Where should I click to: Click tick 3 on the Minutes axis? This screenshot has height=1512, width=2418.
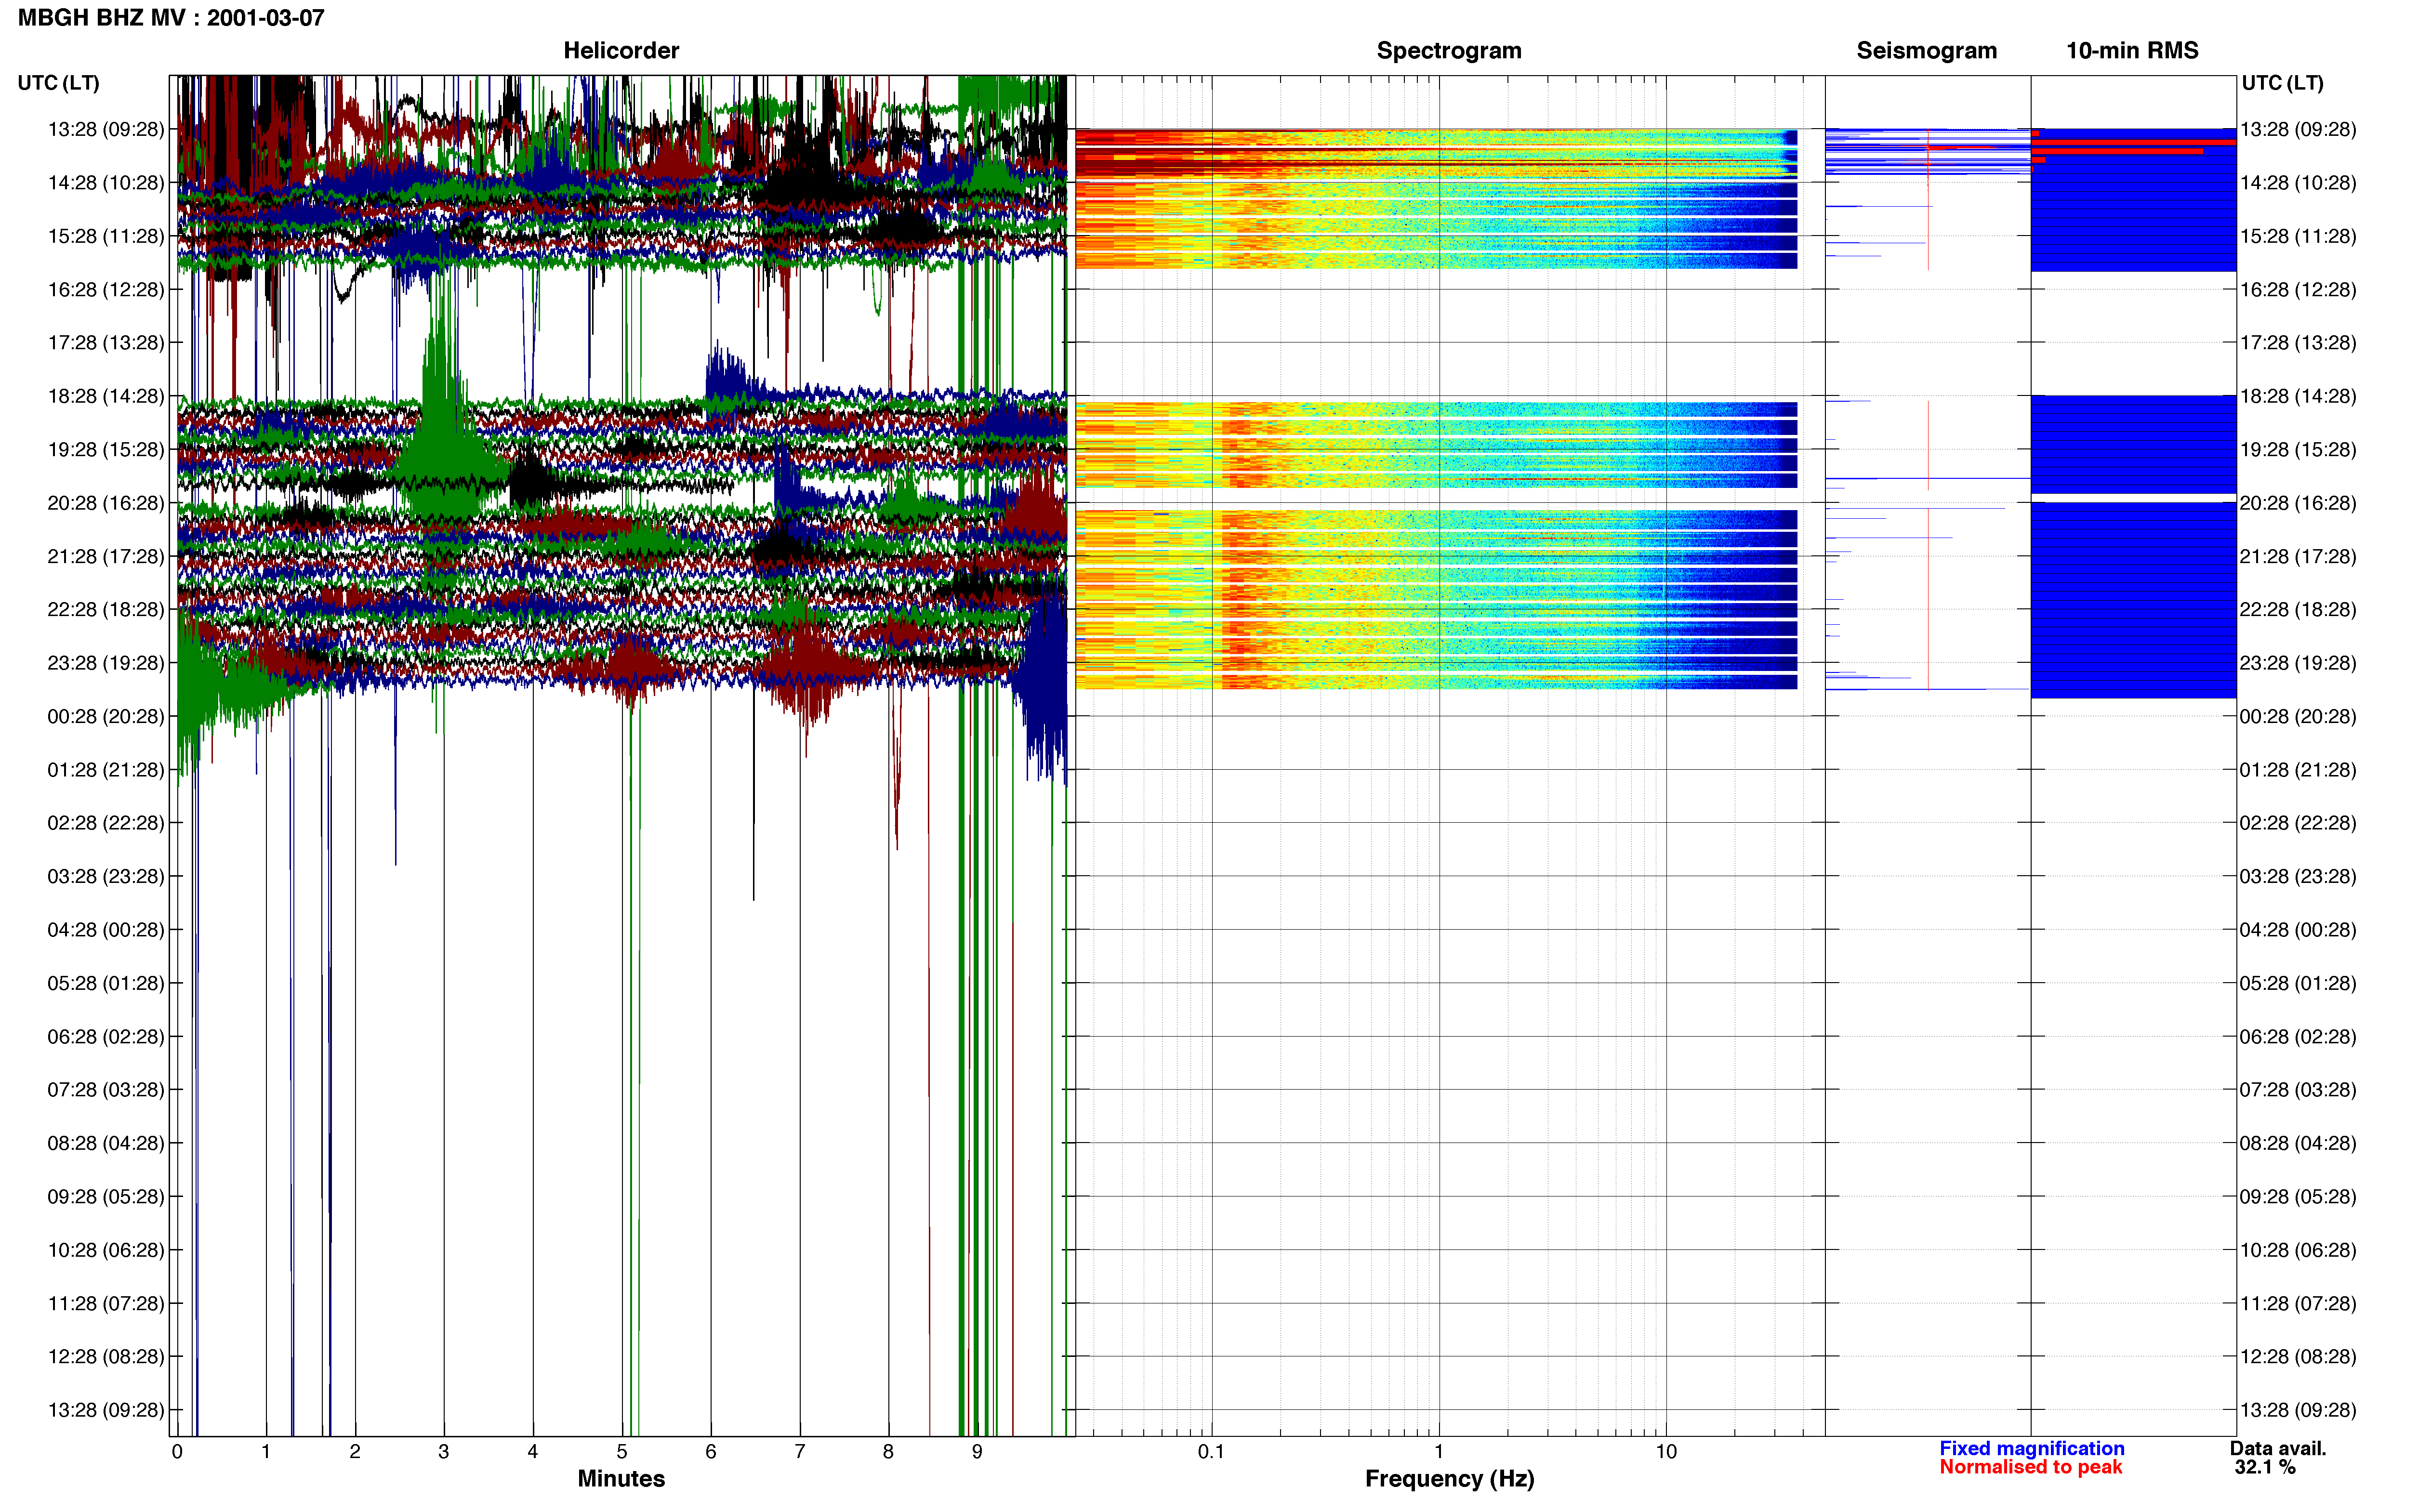pos(444,1452)
